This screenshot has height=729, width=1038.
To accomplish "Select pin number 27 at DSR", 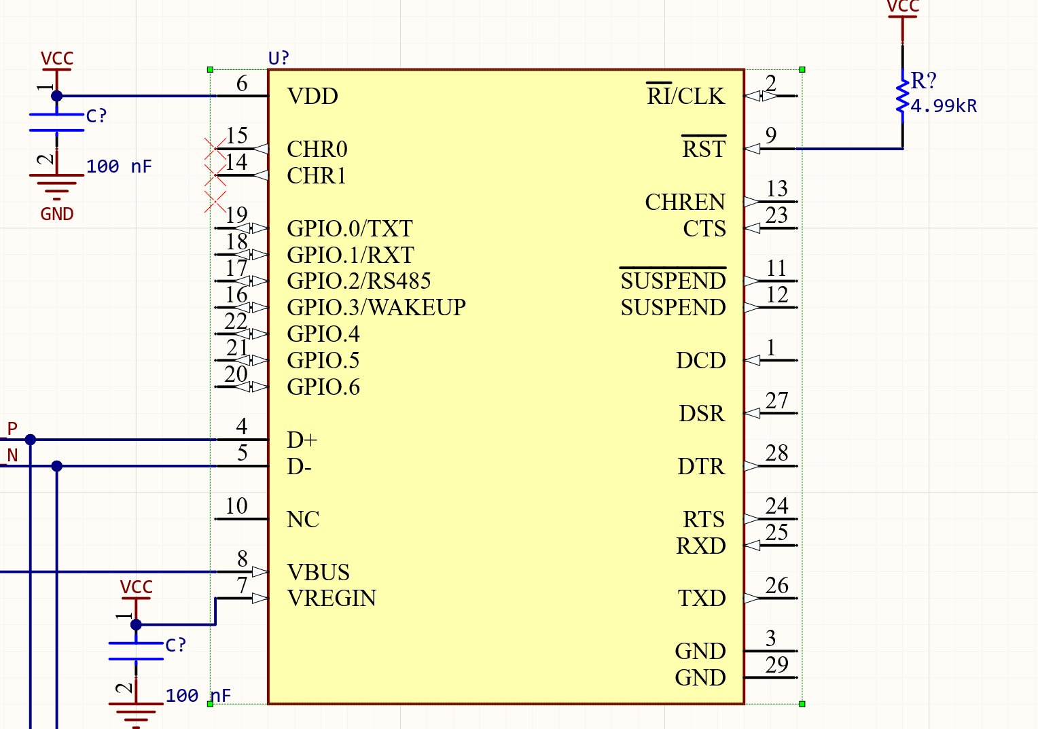I will coord(777,401).
